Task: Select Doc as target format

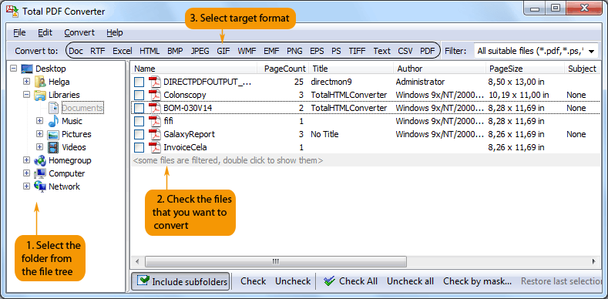Action: (76, 51)
